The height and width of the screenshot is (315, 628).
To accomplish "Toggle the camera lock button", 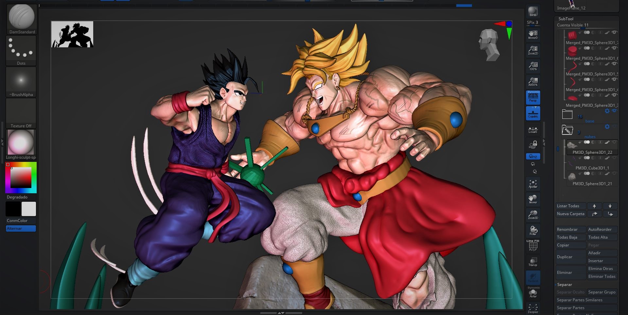I will pyautogui.click(x=533, y=144).
